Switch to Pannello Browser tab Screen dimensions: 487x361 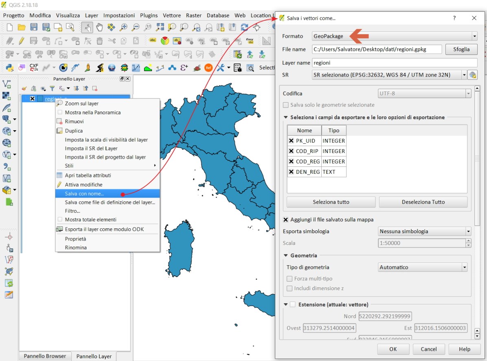pos(45,356)
